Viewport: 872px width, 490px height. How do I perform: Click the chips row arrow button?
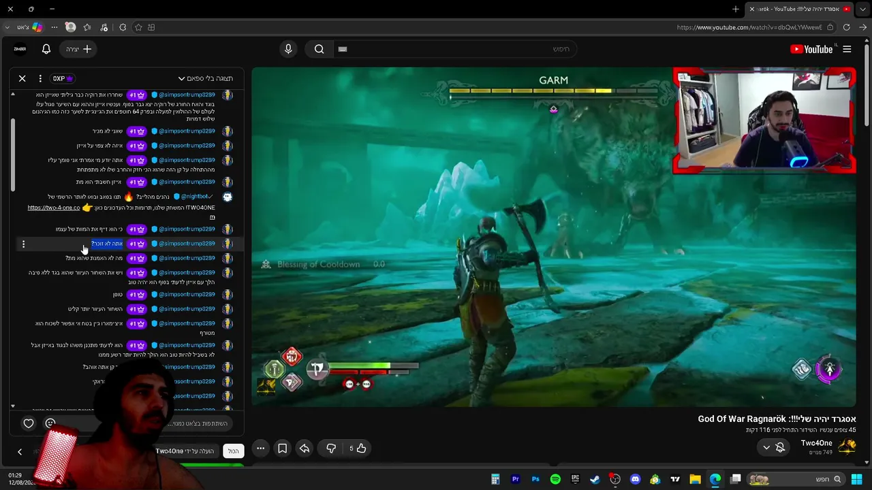point(20,451)
